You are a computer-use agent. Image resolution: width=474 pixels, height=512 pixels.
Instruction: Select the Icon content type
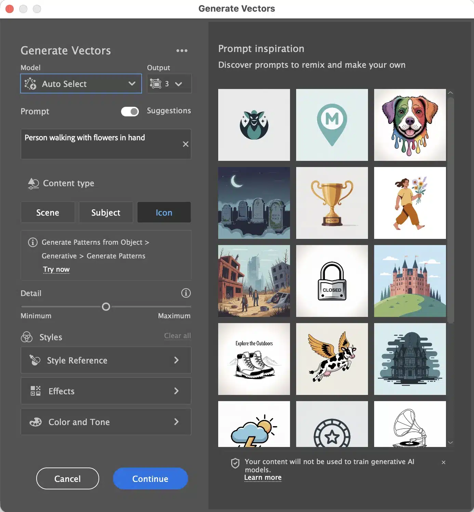click(x=164, y=213)
